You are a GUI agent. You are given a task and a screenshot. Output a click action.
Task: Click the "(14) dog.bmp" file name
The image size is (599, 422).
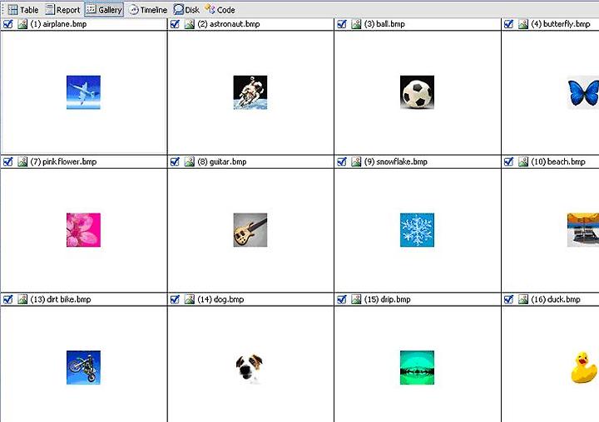[x=220, y=300]
